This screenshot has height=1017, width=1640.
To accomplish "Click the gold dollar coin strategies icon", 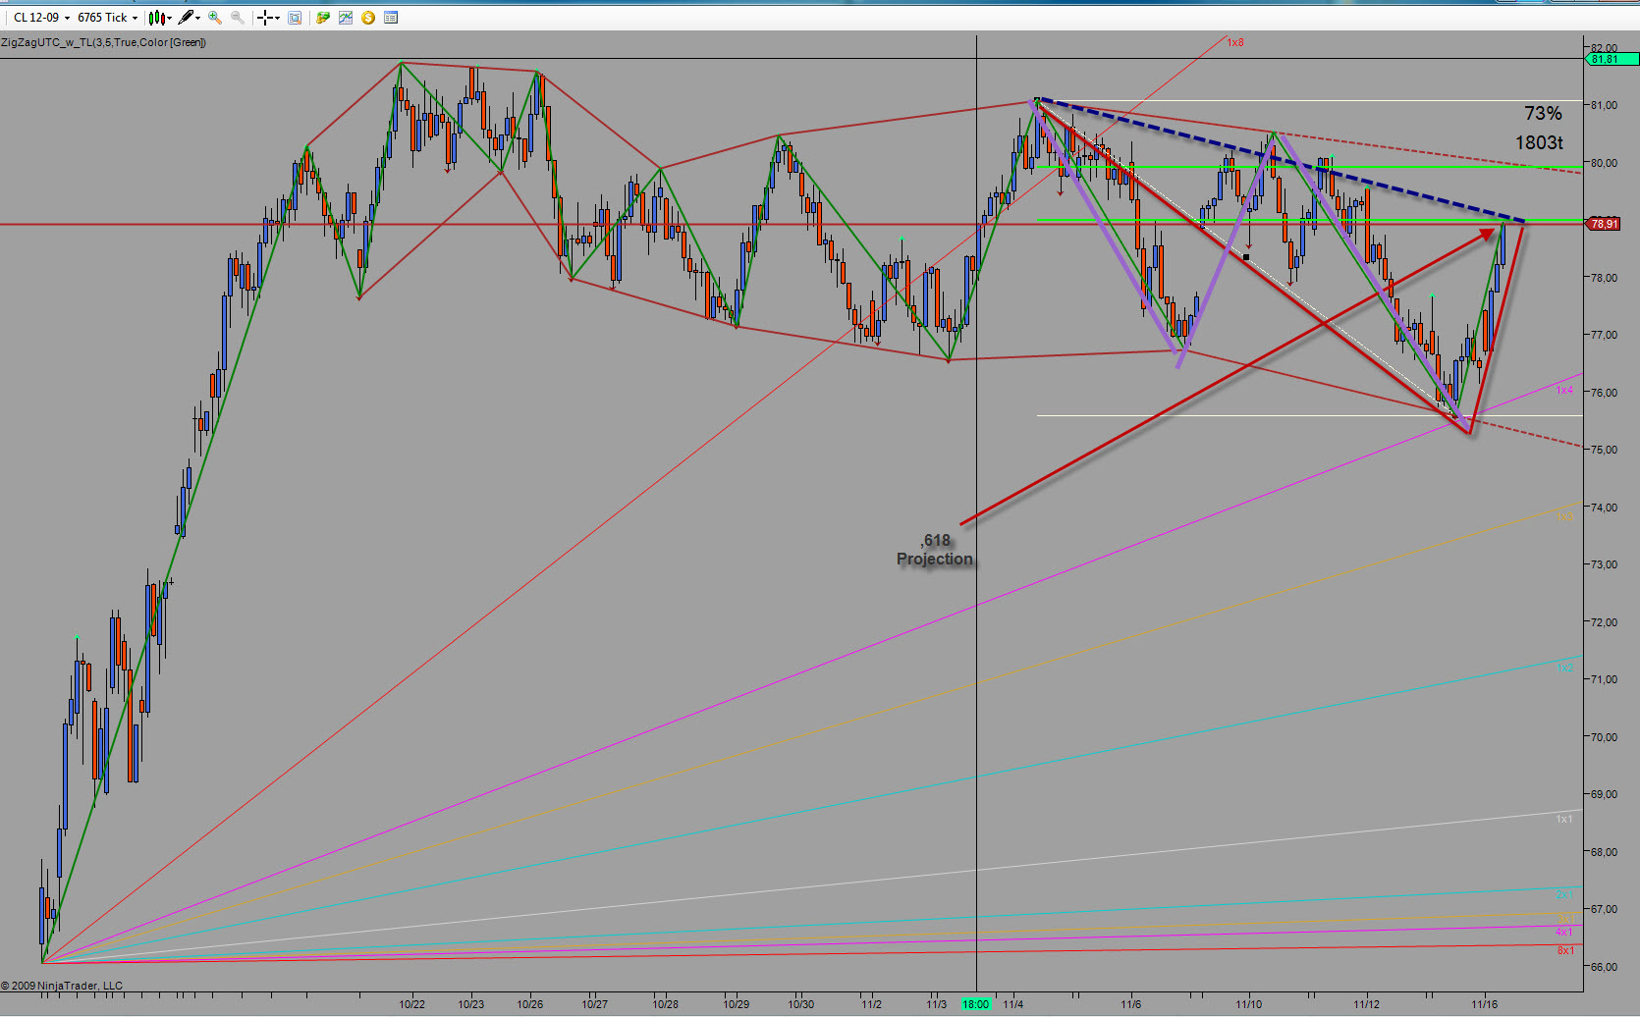I will [x=368, y=18].
